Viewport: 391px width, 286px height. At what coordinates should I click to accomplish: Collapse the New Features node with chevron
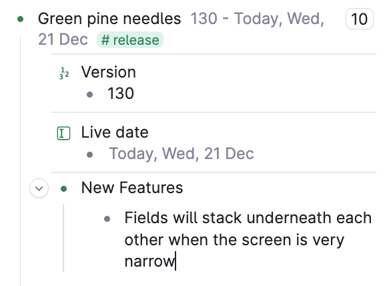click(x=39, y=188)
